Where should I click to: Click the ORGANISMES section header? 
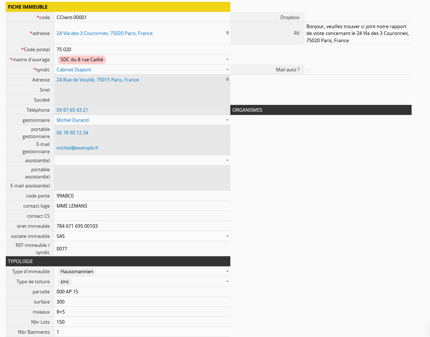(321, 110)
